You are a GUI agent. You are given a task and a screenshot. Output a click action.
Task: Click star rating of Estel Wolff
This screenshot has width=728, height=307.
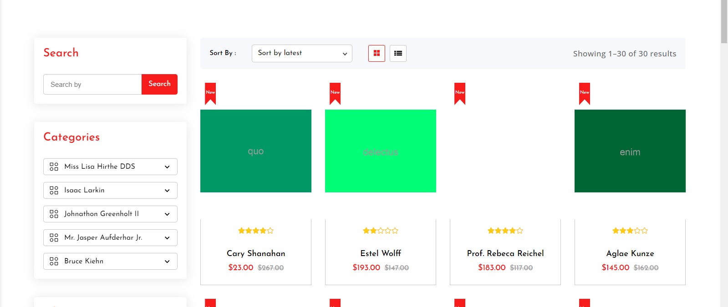(381, 231)
